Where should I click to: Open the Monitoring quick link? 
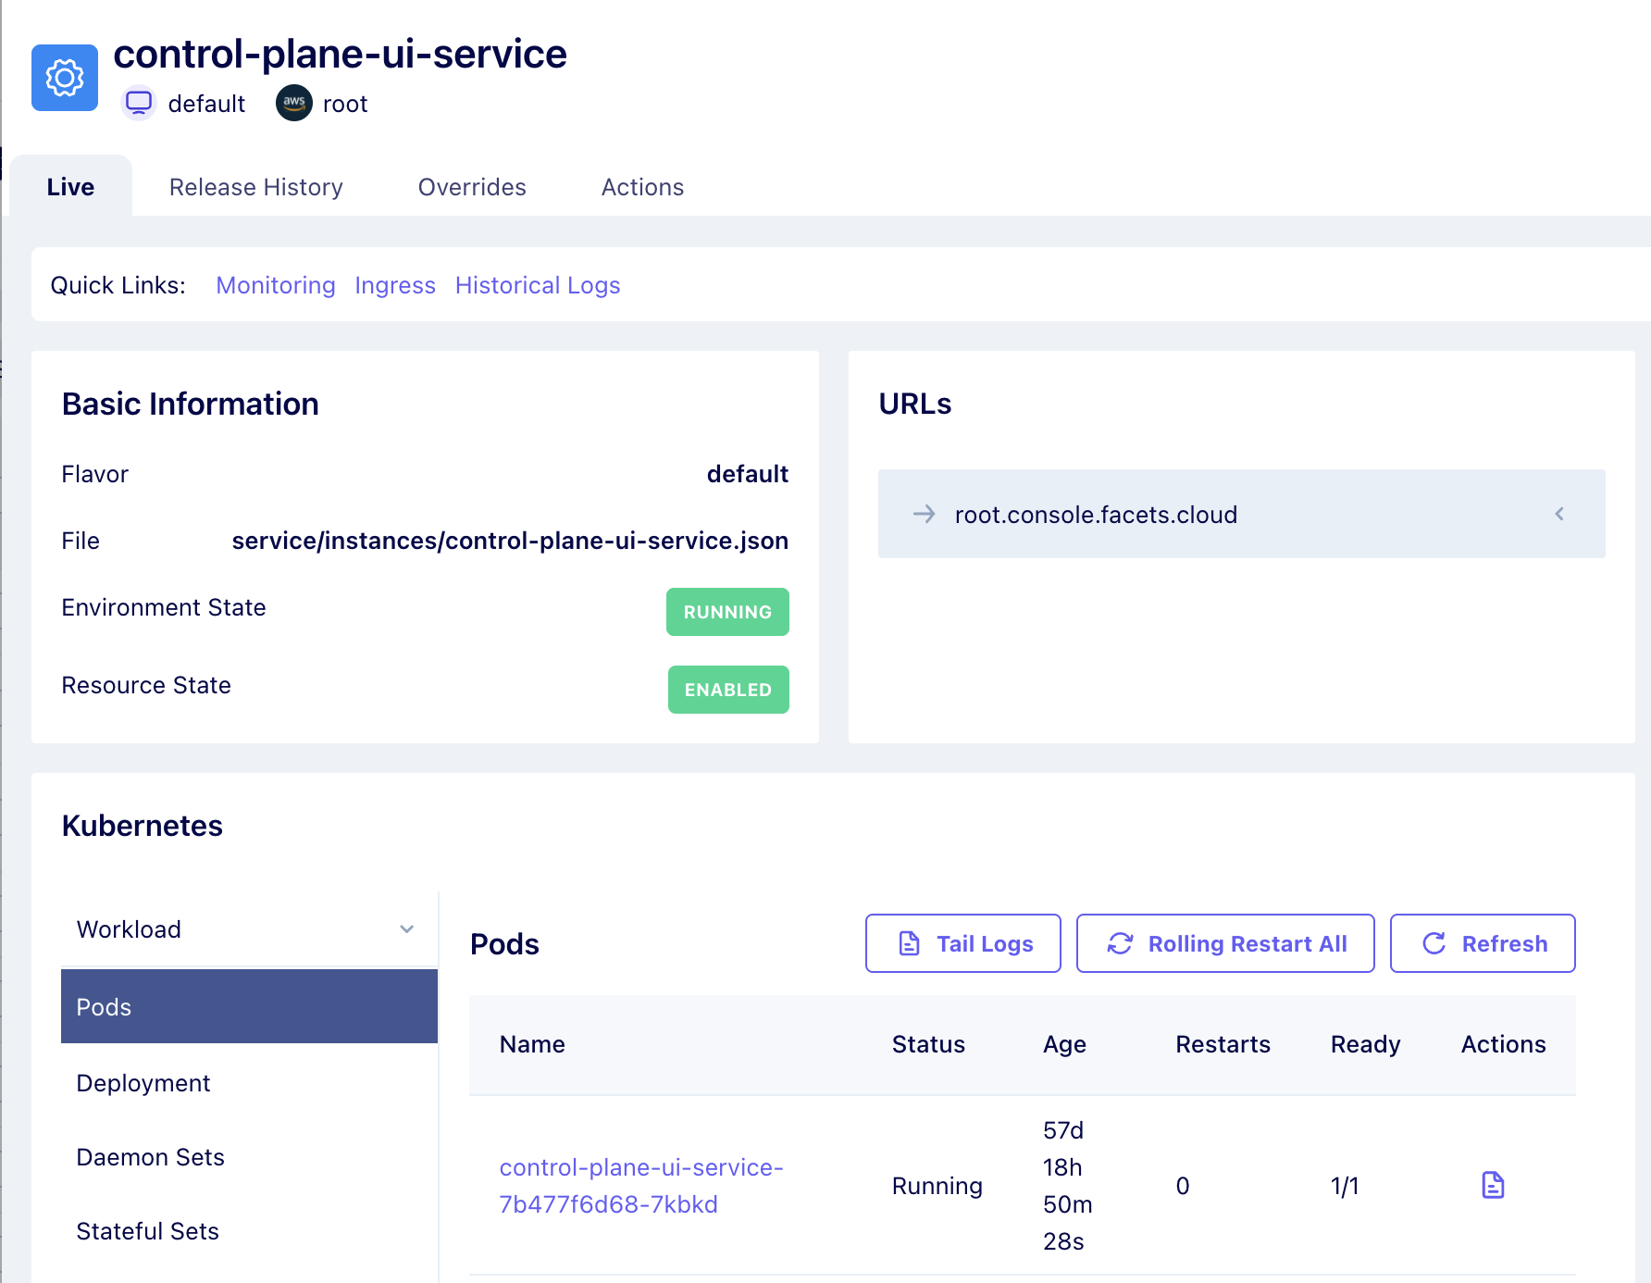coord(276,285)
